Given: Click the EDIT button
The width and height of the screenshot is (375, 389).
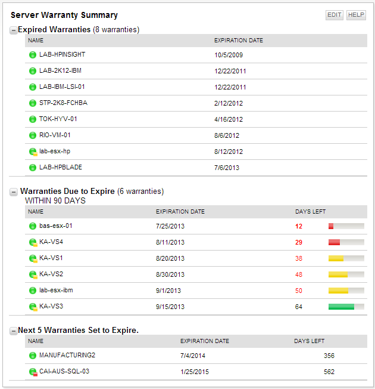Looking at the screenshot, I should [x=335, y=15].
